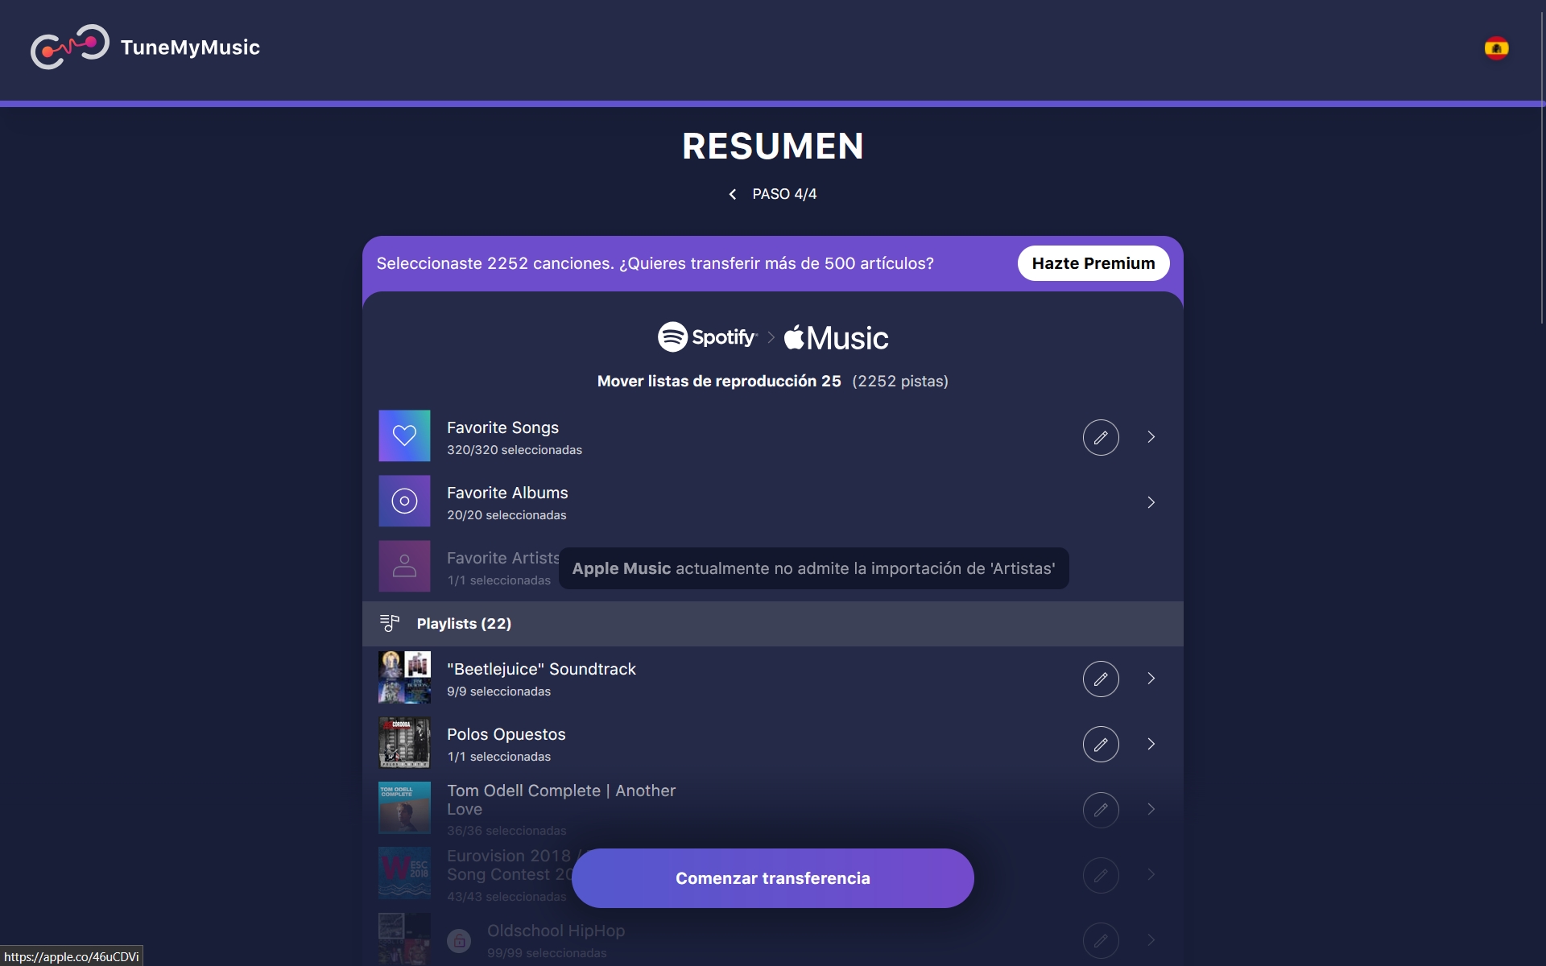Click the PASO 4/4 step label
The height and width of the screenshot is (966, 1546).
pyautogui.click(x=784, y=194)
